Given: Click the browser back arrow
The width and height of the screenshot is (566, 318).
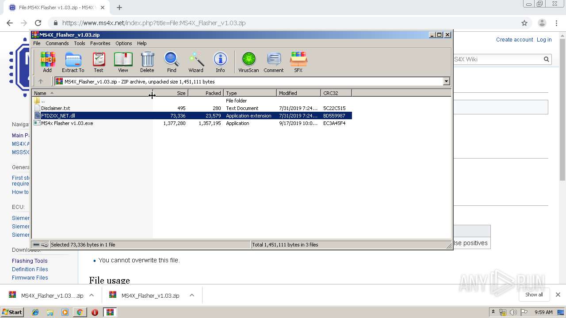Looking at the screenshot, I should click(10, 23).
